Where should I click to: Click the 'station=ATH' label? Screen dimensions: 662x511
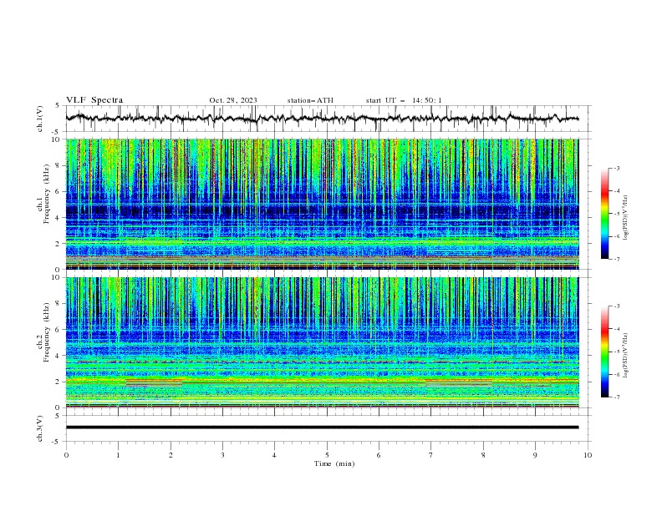310,100
